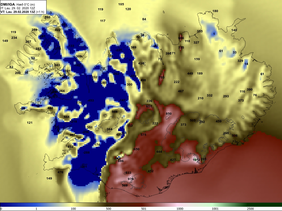Select the 506 value in the southeast
Screen dimensions: 282x211
pos(235,136)
